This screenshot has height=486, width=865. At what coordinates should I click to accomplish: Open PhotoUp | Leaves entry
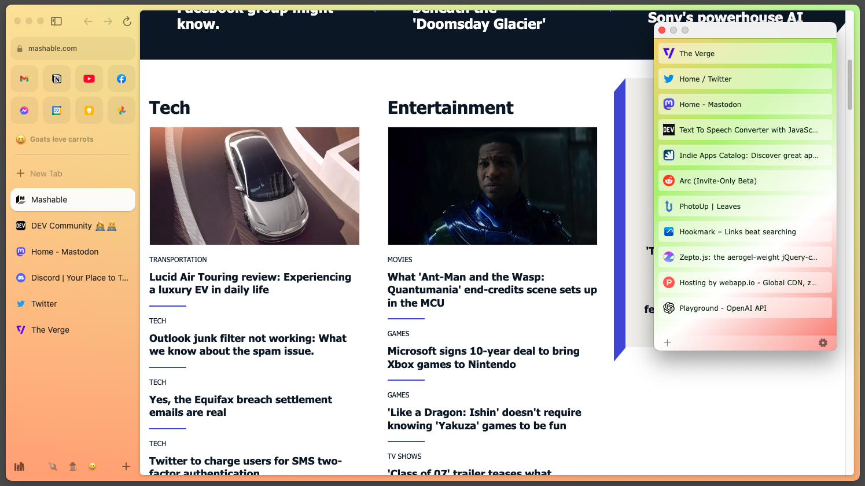tap(745, 207)
